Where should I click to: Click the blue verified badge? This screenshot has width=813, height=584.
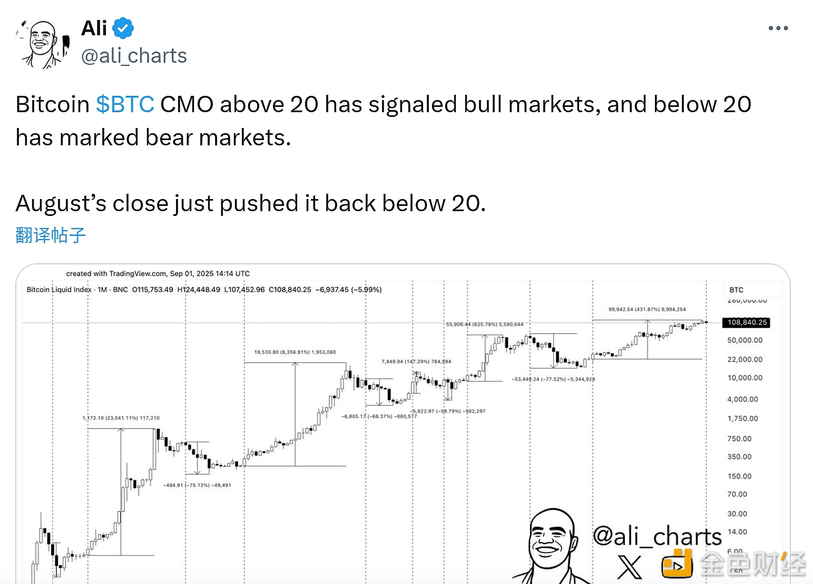(x=123, y=28)
